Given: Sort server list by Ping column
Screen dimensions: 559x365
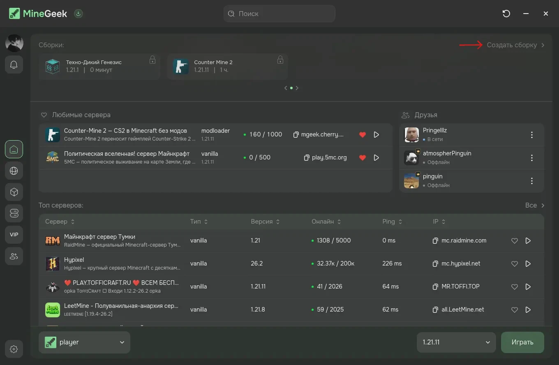Looking at the screenshot, I should point(392,222).
